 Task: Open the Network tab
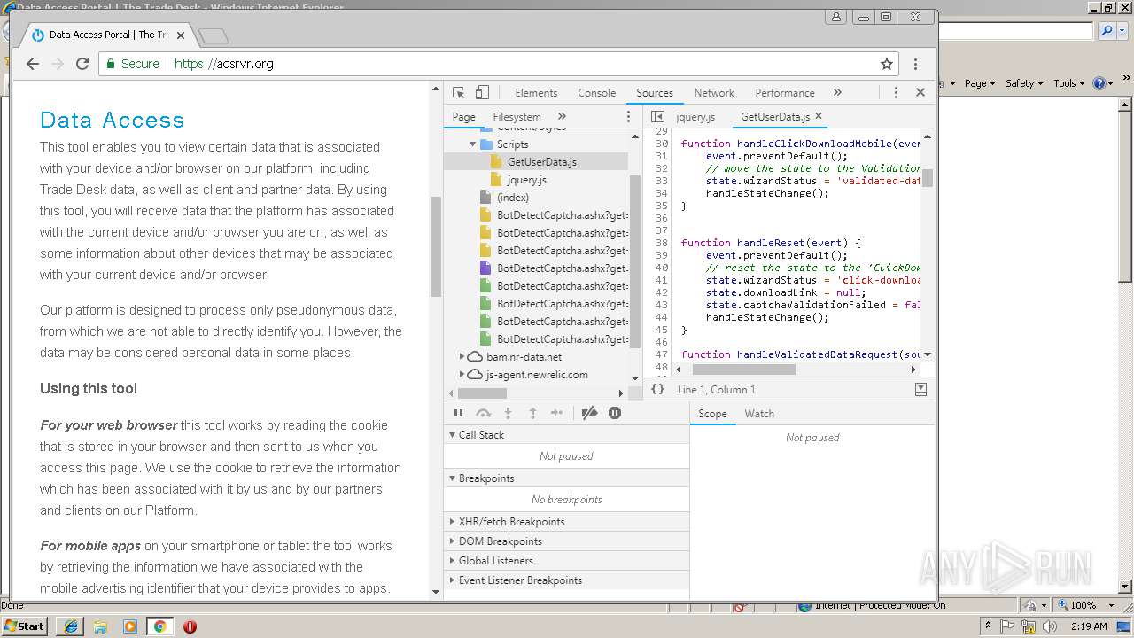pyautogui.click(x=714, y=93)
